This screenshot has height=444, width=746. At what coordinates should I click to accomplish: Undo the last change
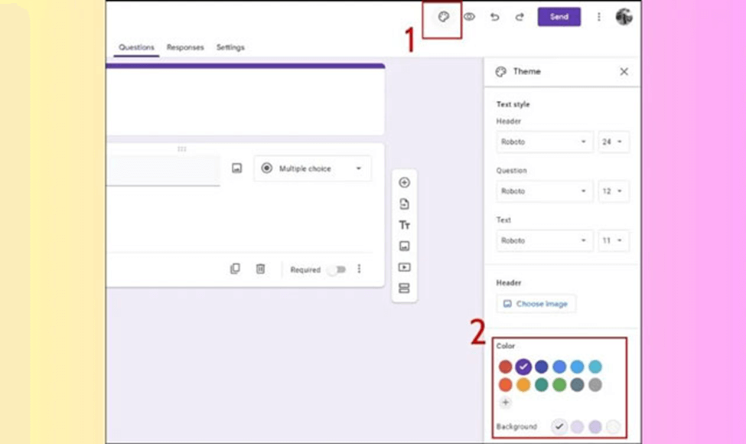pyautogui.click(x=494, y=16)
